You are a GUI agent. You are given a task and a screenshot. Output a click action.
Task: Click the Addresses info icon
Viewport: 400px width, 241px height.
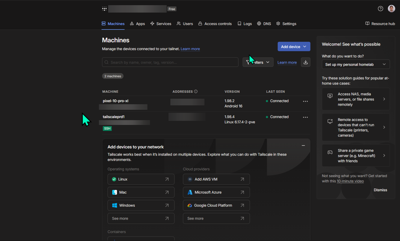point(196,92)
